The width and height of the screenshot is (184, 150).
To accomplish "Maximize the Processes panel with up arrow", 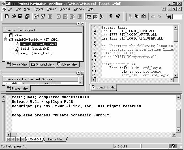I will (x=79, y=73).
